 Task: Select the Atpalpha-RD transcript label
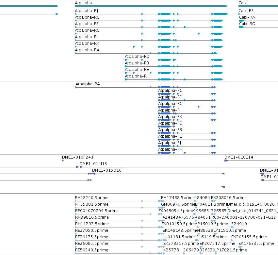137,57
